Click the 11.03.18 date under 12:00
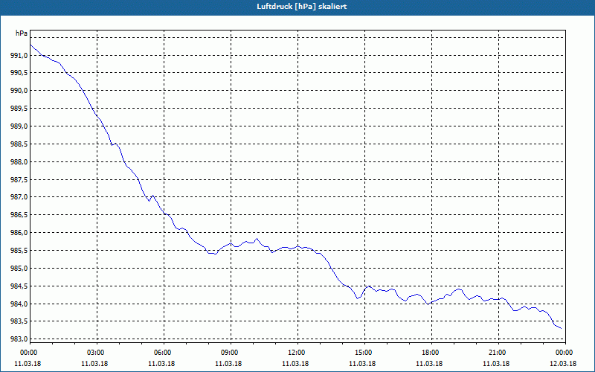 coord(295,364)
